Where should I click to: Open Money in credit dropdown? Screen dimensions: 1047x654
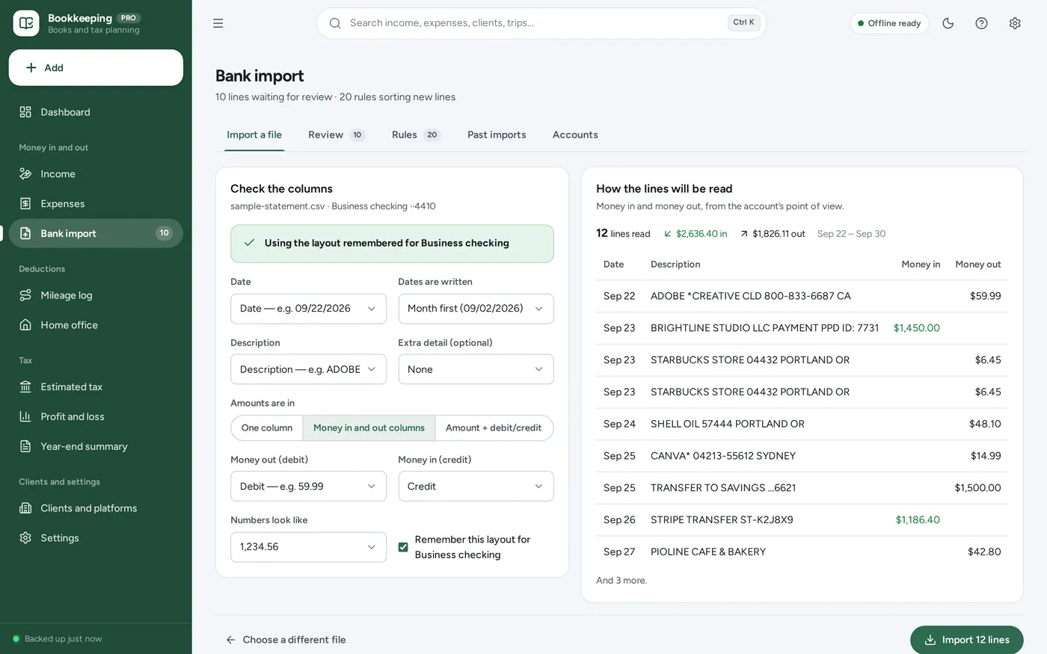pyautogui.click(x=476, y=487)
